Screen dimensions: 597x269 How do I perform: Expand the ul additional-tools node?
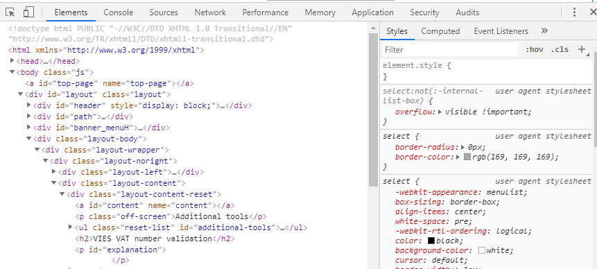[71, 227]
